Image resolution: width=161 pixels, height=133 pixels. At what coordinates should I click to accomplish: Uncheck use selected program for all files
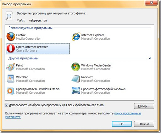tap(6, 105)
